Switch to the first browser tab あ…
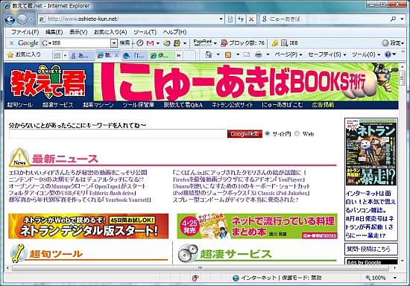The height and width of the screenshot is (286, 410). coord(82,55)
